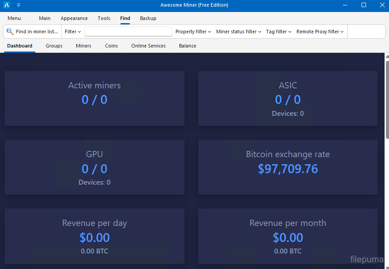The image size is (389, 269).
Task: Switch to the Main ribbon tab
Action: [x=45, y=18]
